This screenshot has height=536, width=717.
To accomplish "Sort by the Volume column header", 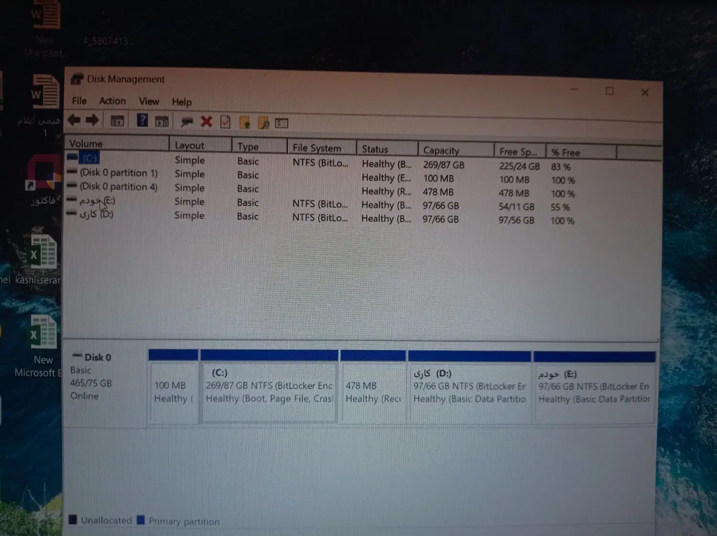I will (117, 143).
